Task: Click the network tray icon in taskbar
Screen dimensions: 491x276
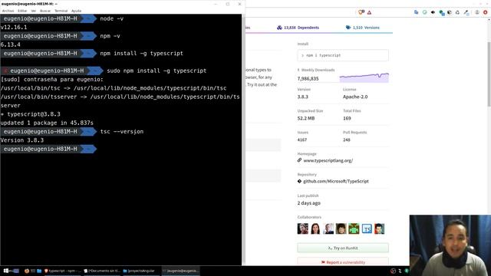Action: pos(400,271)
